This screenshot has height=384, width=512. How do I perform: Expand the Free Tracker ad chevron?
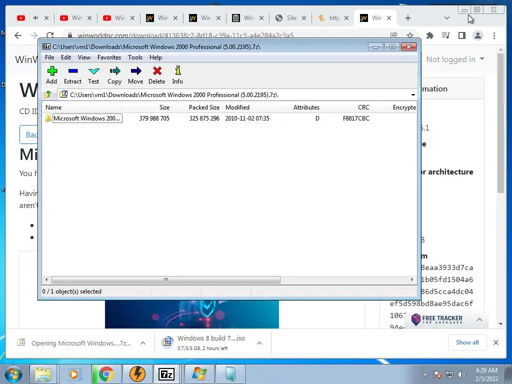point(479,319)
